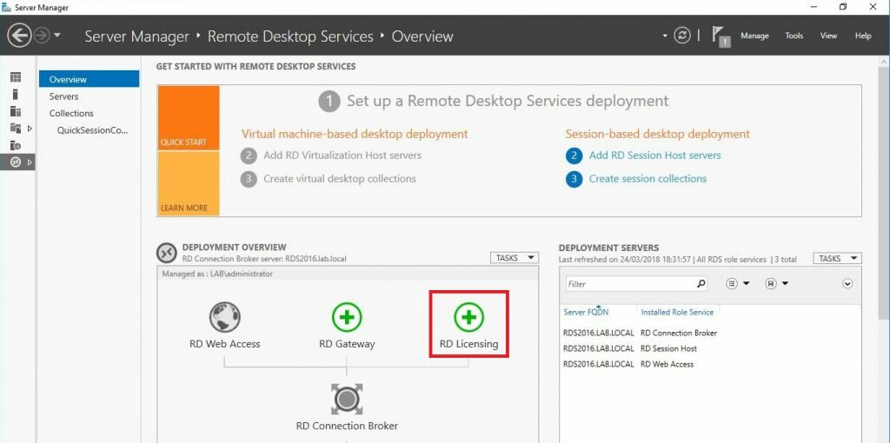The height and width of the screenshot is (443, 890).
Task: Open the navigation history dropdown arrow
Action: [x=56, y=36]
